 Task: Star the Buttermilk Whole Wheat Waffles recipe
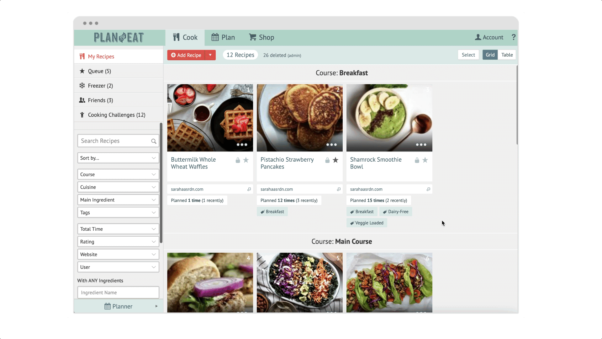[x=246, y=160]
